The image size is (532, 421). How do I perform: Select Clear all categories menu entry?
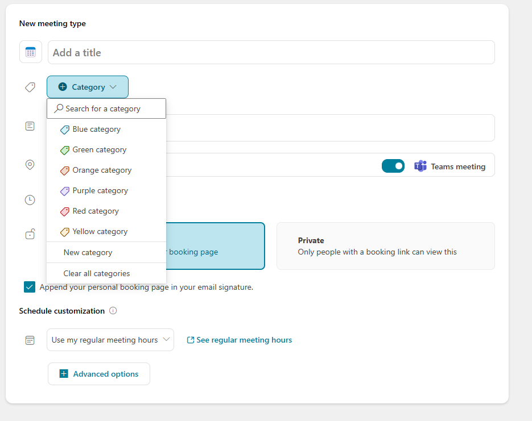[97, 273]
